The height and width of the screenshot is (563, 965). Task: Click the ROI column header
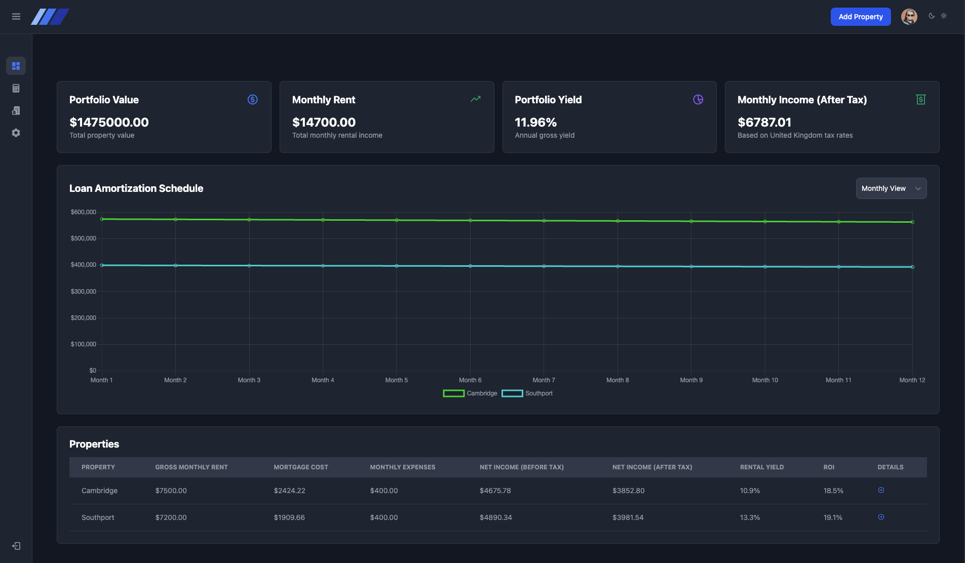click(x=829, y=467)
